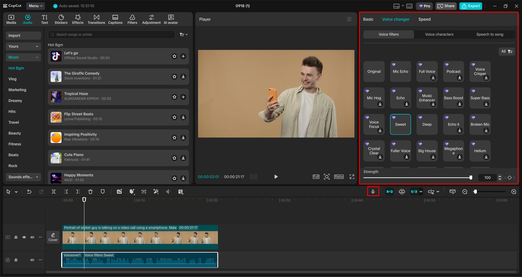The image size is (522, 277).
Task: Open the AI avatar panel
Action: 171,19
